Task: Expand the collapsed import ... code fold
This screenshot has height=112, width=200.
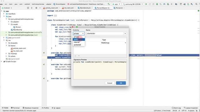Action: click(55, 16)
